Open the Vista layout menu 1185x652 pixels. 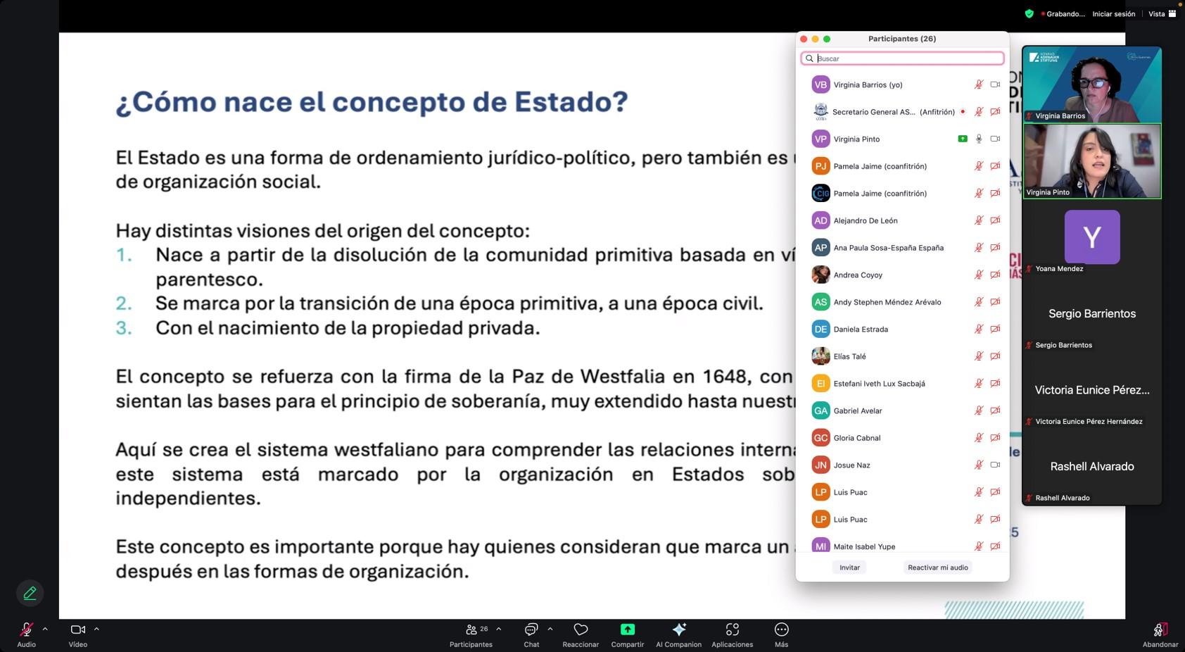click(x=1162, y=14)
